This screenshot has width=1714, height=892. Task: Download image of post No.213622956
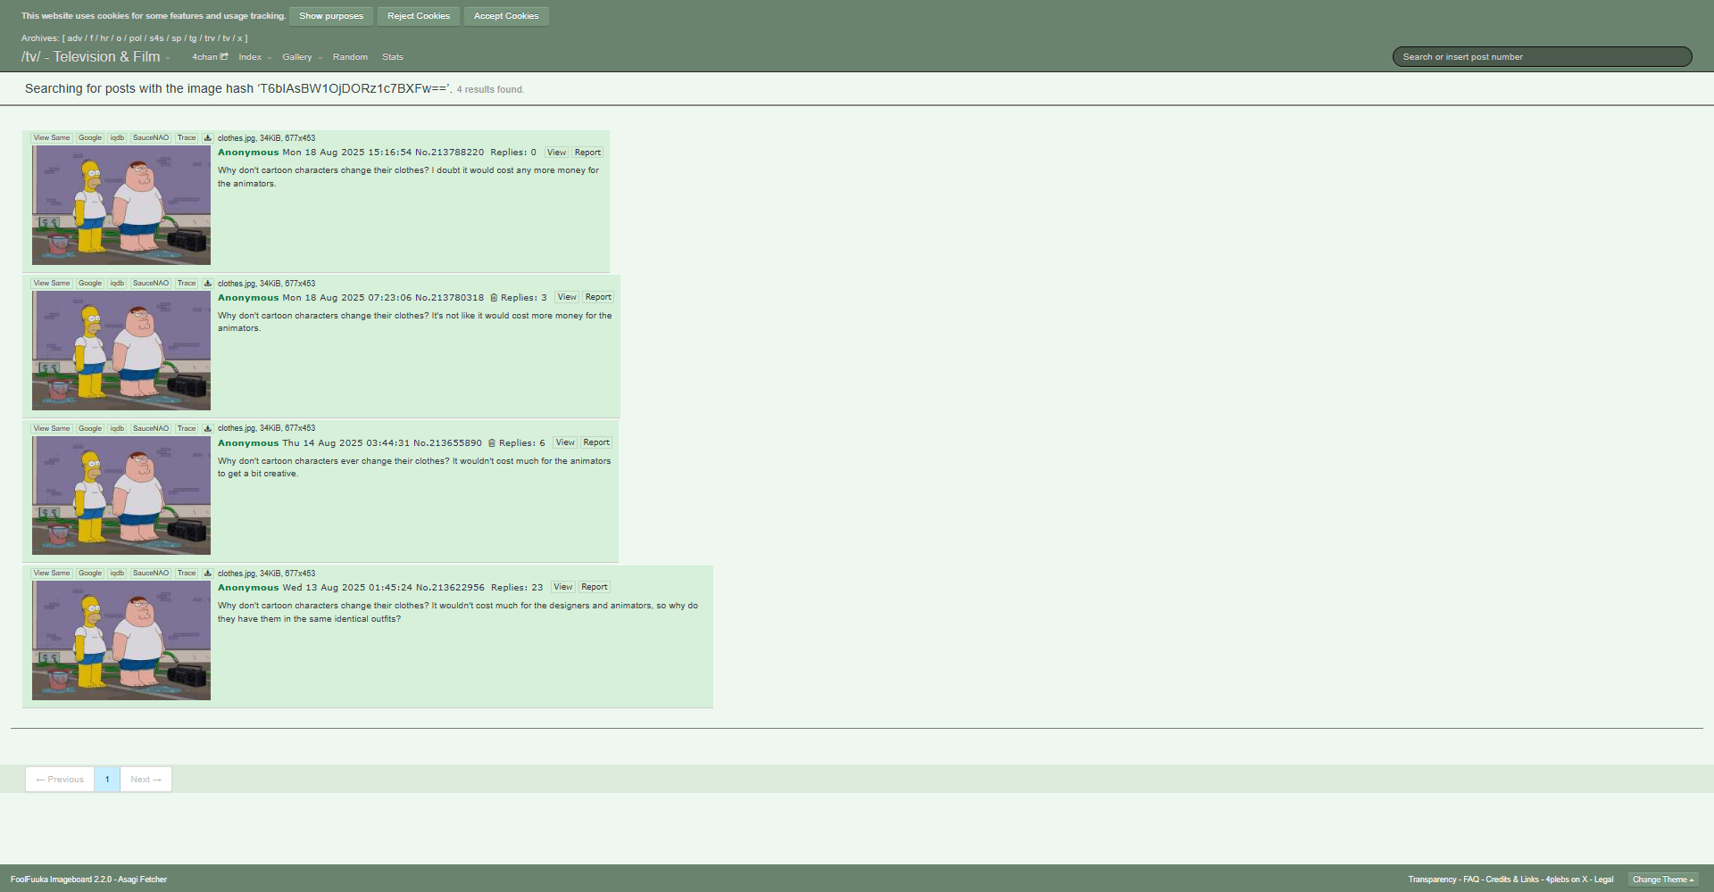[x=208, y=574]
